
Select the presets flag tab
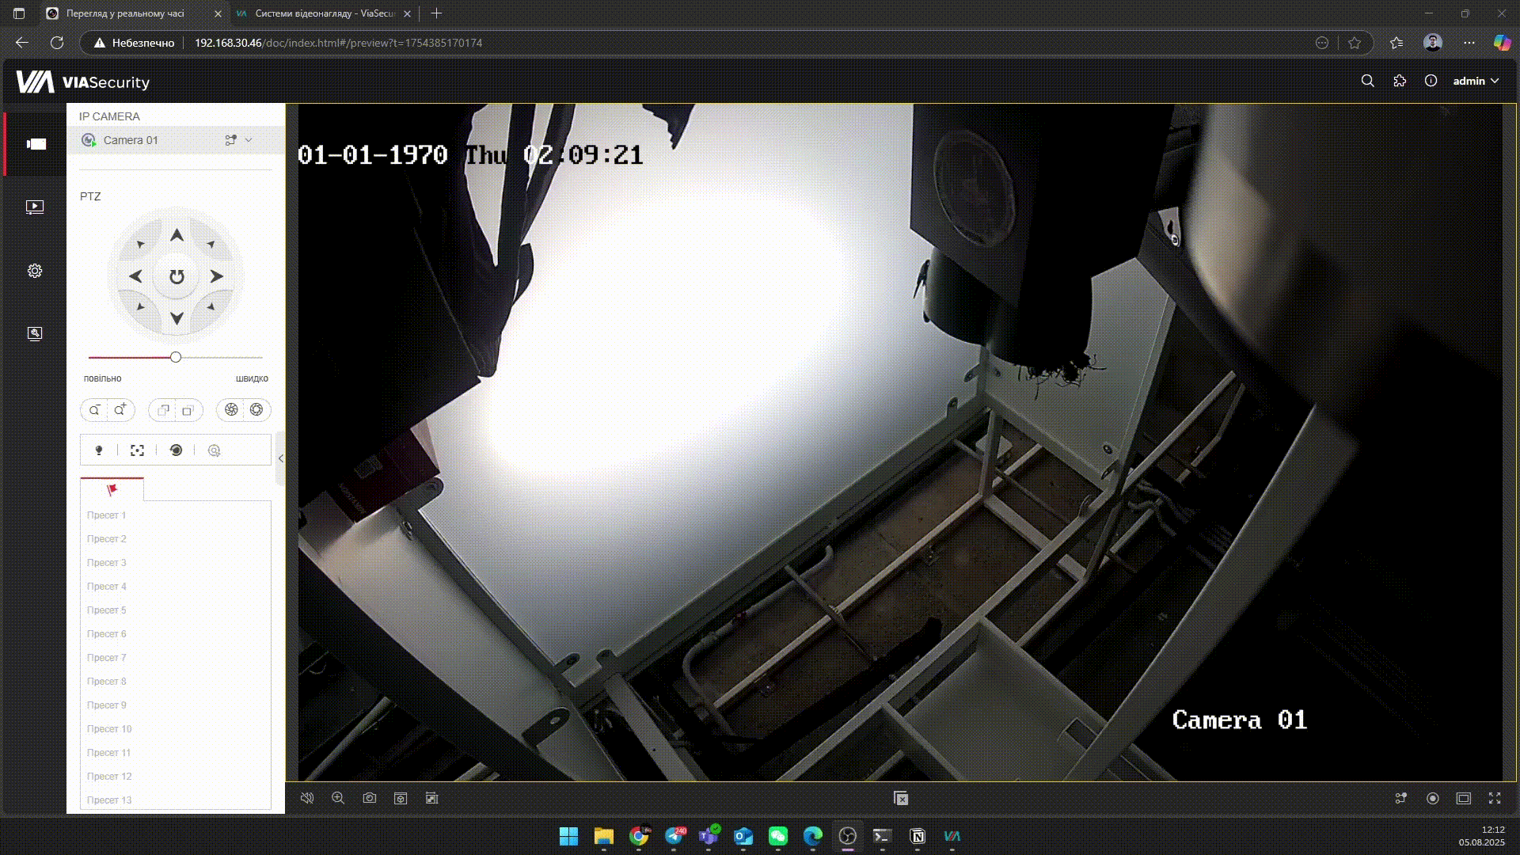[112, 490]
